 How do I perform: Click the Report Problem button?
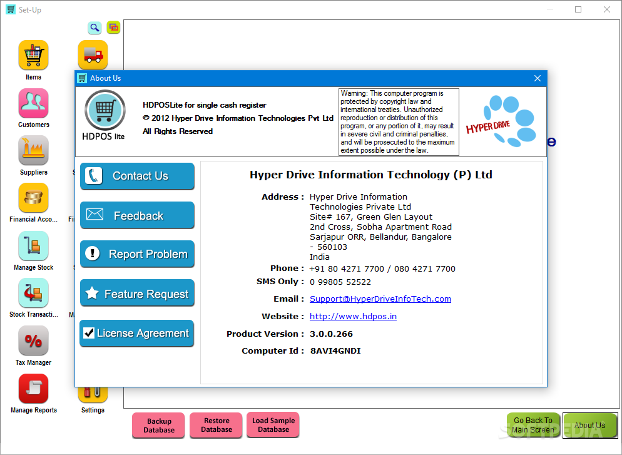(x=137, y=254)
